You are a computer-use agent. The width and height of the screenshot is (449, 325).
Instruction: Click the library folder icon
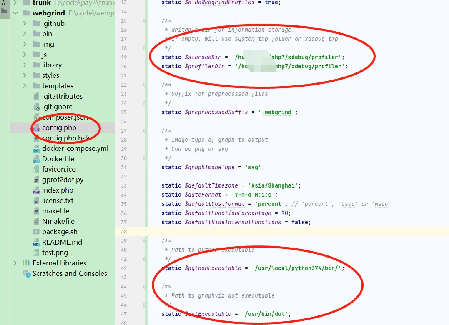coord(36,65)
